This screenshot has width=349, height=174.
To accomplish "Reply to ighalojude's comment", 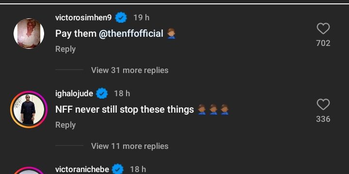I will point(65,125).
